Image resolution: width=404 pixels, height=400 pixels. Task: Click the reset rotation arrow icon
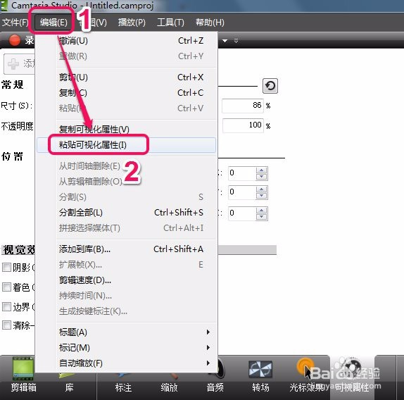(270, 86)
